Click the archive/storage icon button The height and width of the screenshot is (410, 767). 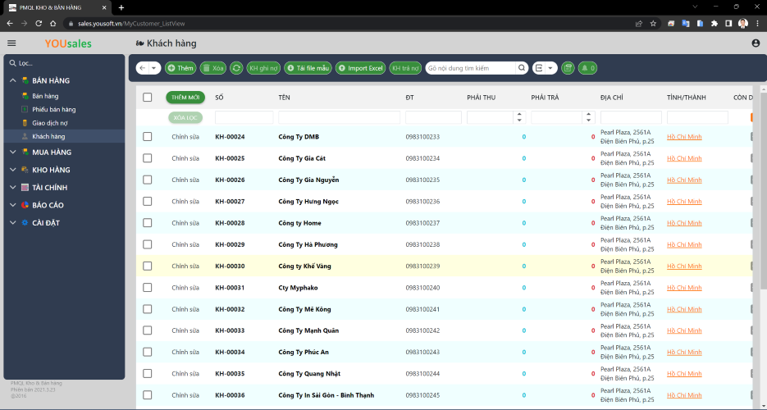pos(568,68)
